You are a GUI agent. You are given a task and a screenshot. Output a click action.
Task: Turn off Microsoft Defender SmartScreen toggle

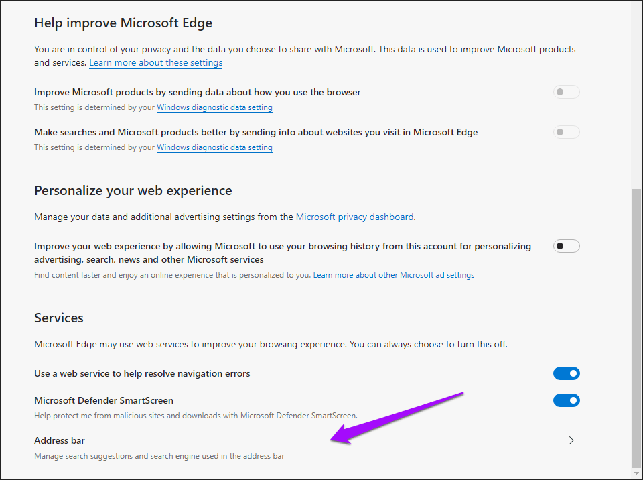point(566,400)
